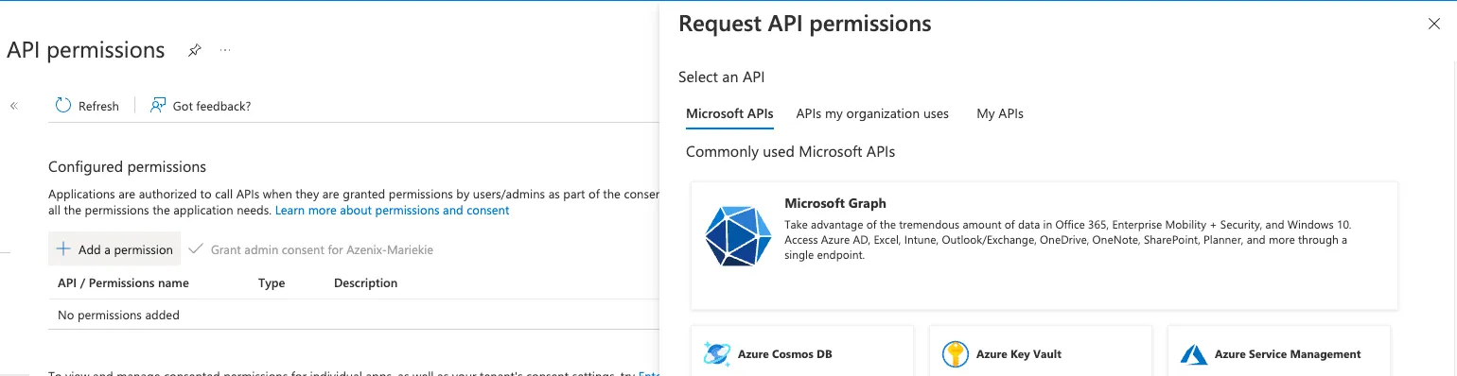Screen dimensions: 1457x376
Task: Close the Request API permissions panel
Action: (x=1434, y=25)
